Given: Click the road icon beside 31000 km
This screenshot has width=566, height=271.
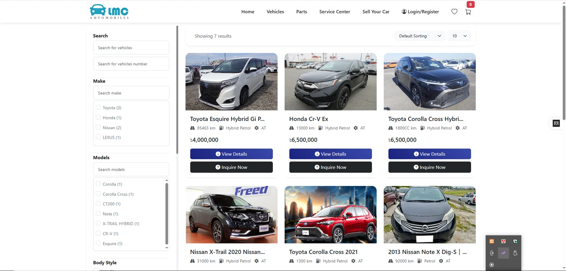Looking at the screenshot, I should pos(192,261).
